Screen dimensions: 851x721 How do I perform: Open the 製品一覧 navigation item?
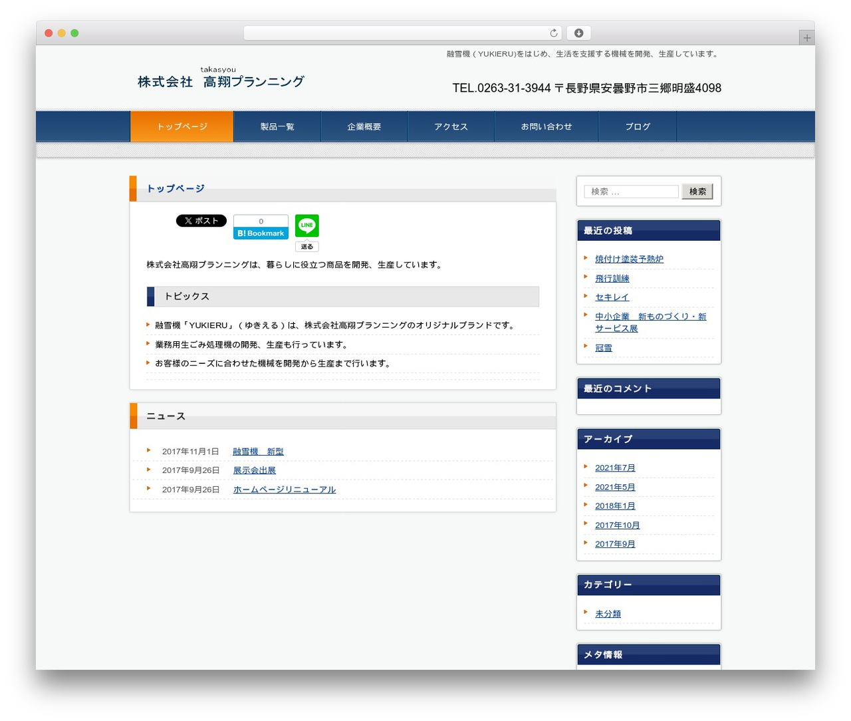pyautogui.click(x=277, y=126)
